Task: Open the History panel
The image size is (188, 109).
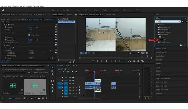Action: (x=158, y=67)
